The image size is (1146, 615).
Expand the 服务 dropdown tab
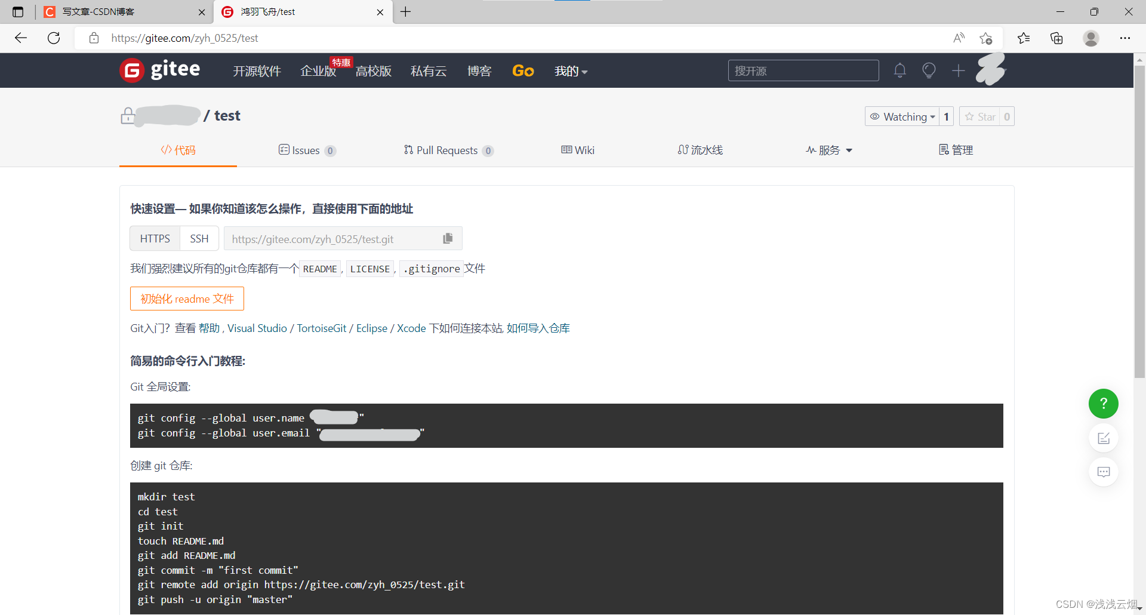(828, 150)
